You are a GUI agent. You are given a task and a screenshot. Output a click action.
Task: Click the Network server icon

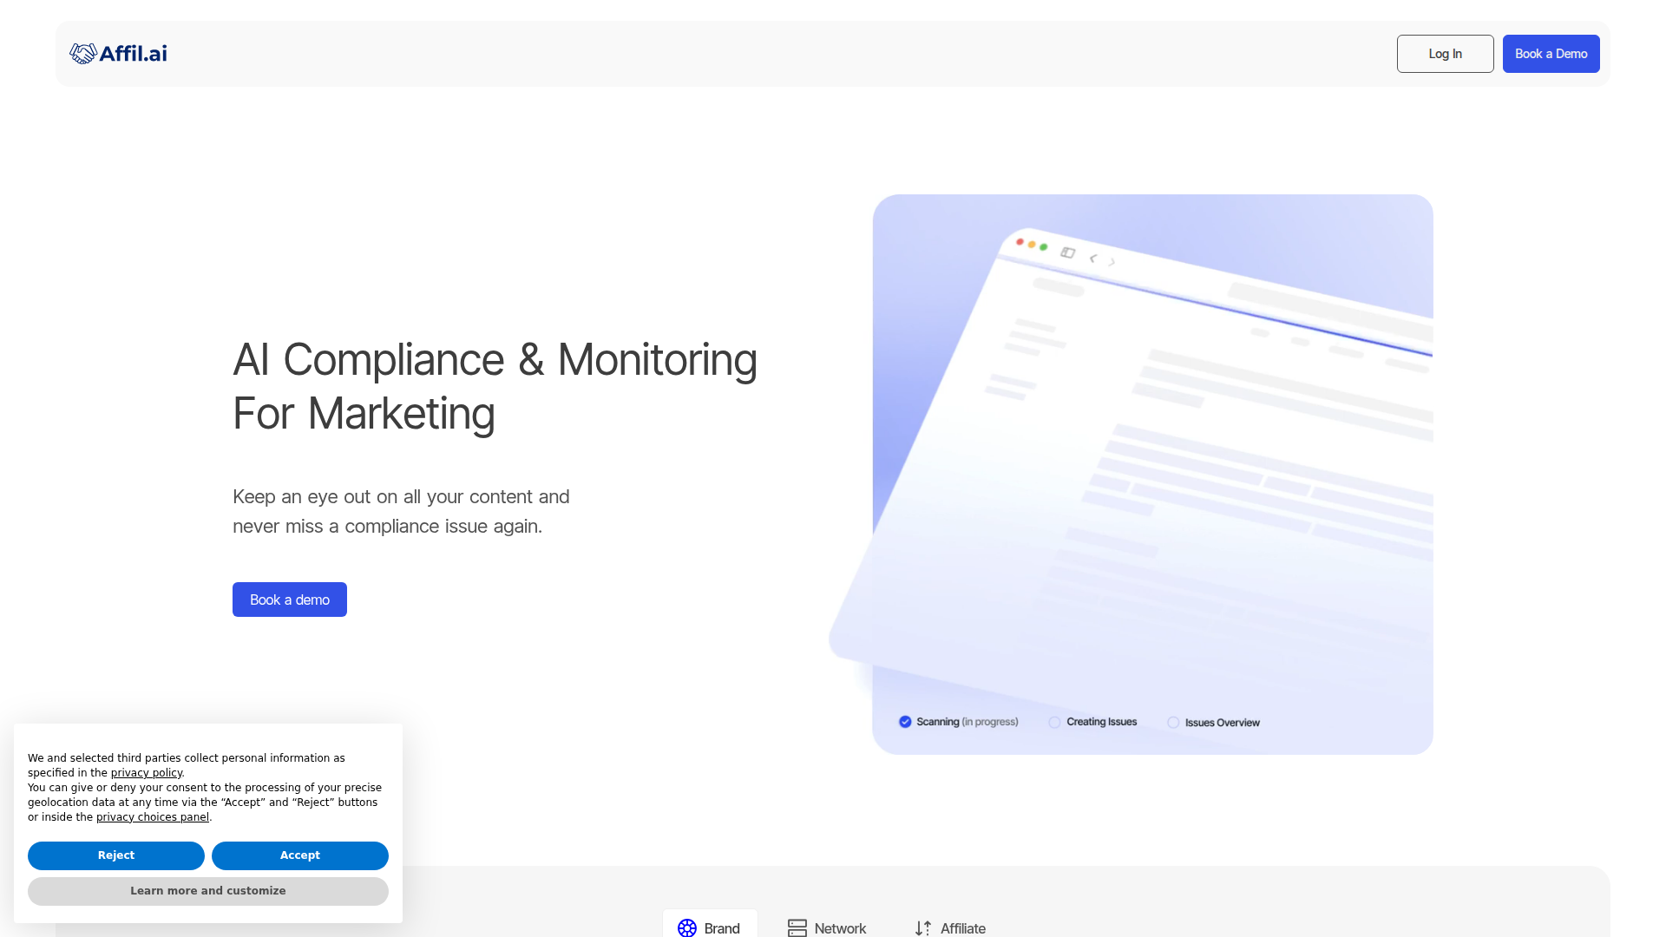(797, 927)
